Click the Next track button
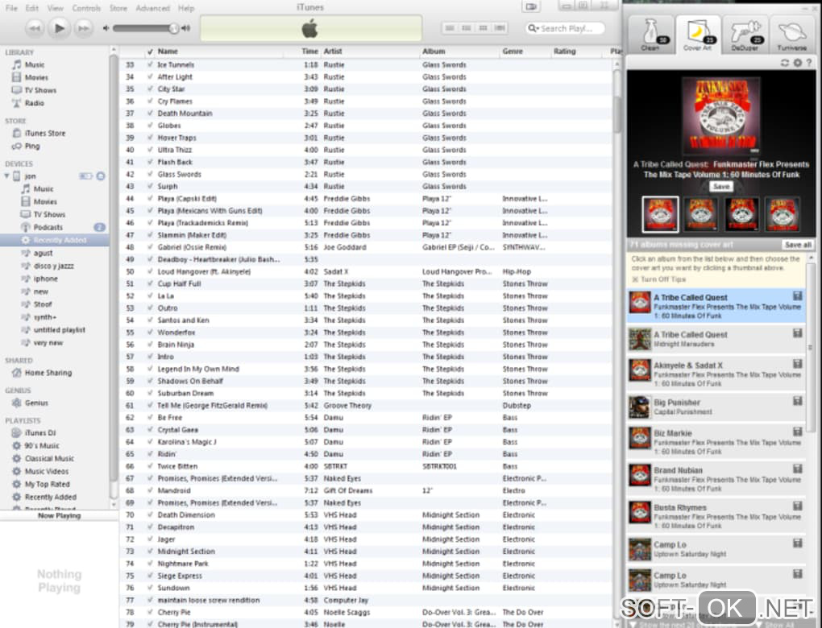The height and width of the screenshot is (628, 822). tap(83, 28)
